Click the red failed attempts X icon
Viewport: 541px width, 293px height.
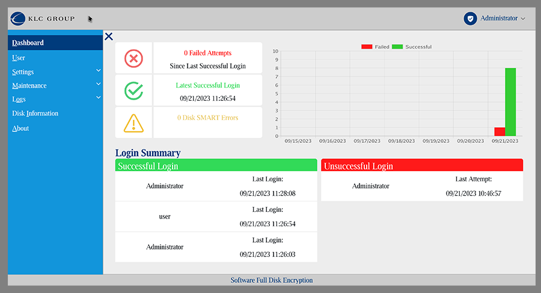[x=133, y=58]
